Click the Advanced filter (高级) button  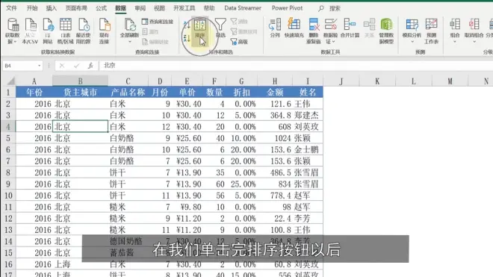(x=240, y=42)
